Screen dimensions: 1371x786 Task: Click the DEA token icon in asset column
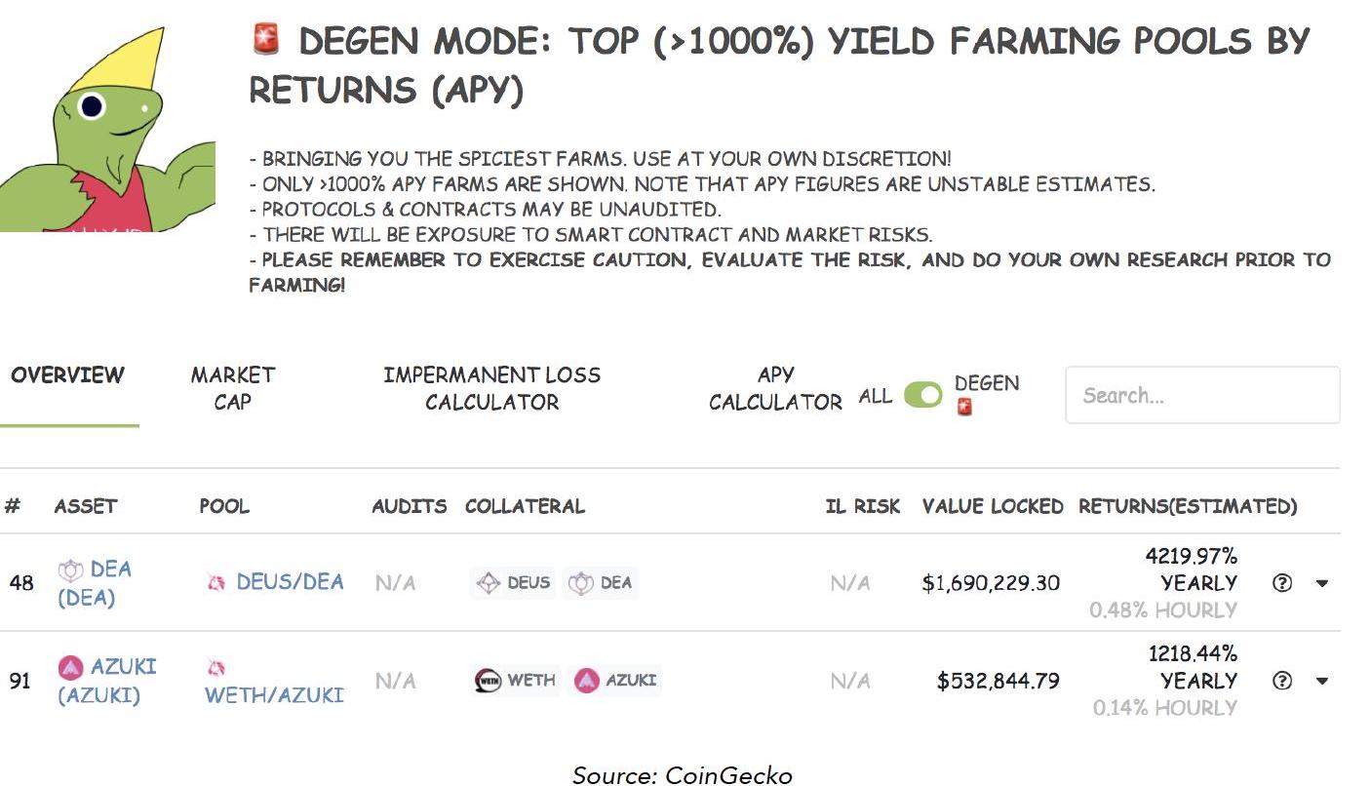click(x=71, y=570)
